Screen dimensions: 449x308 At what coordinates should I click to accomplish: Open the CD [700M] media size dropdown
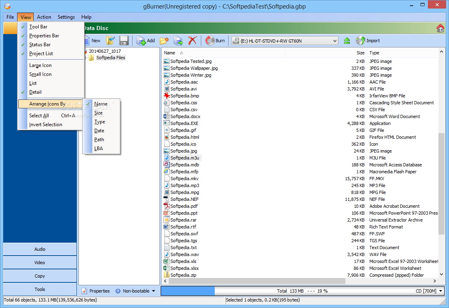point(440,291)
